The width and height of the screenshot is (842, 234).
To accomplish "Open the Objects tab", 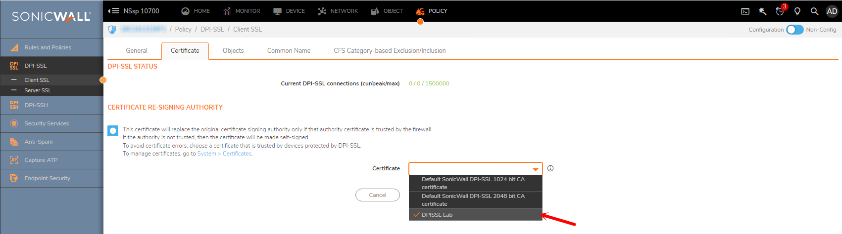I will 233,51.
